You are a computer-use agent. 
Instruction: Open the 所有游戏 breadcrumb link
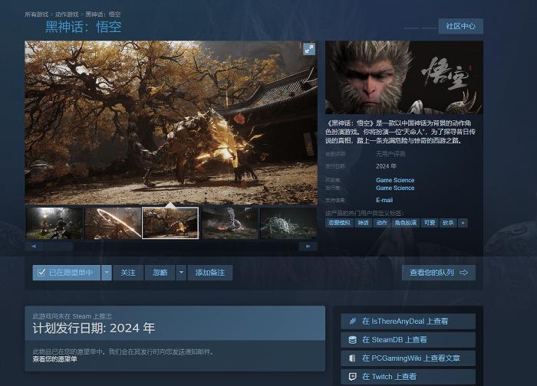[36, 15]
